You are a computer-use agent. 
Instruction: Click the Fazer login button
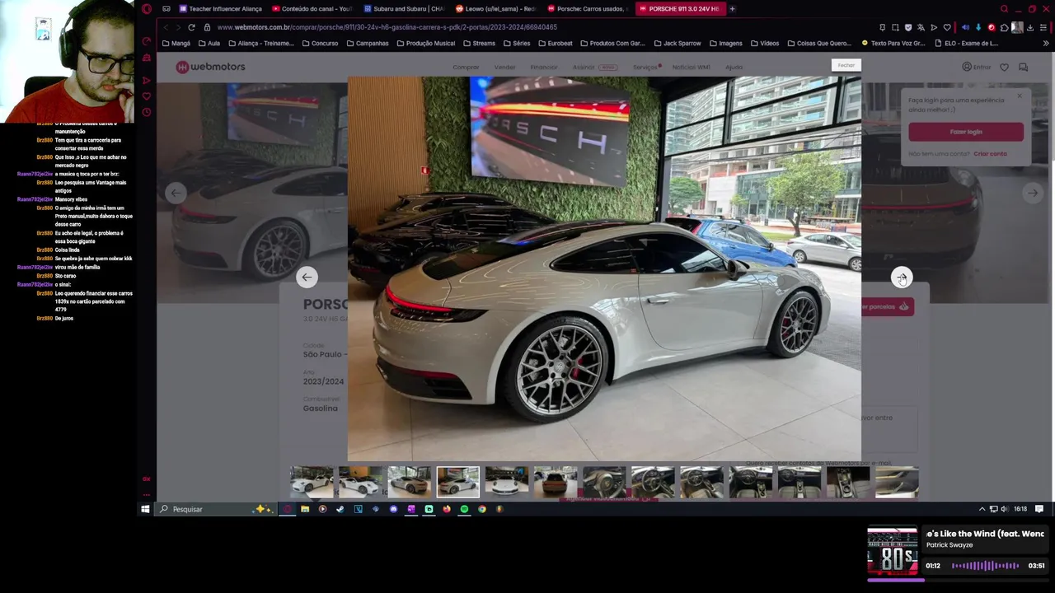(966, 132)
